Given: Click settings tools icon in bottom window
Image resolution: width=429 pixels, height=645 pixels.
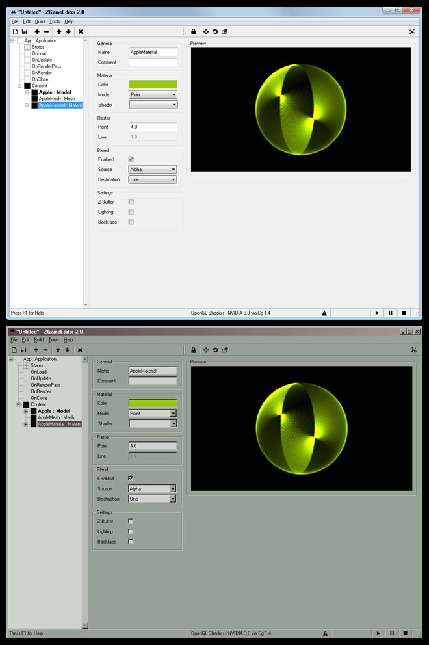Looking at the screenshot, I should (x=413, y=350).
